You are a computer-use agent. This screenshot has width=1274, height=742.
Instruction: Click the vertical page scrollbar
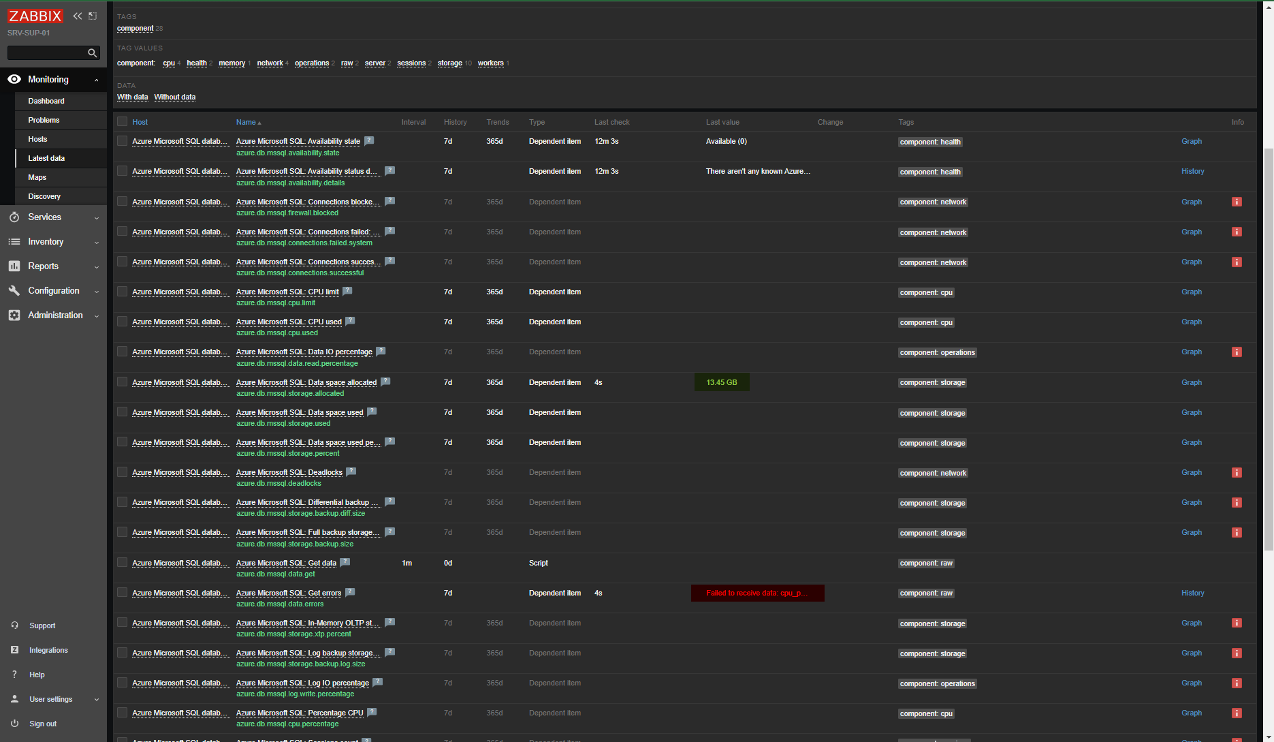(1268, 349)
